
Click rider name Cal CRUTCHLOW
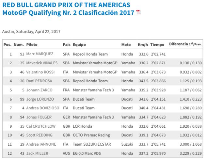pos(41,126)
